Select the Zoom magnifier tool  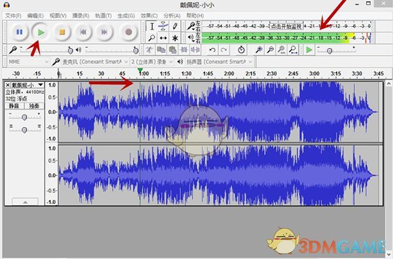pyautogui.click(x=152, y=38)
